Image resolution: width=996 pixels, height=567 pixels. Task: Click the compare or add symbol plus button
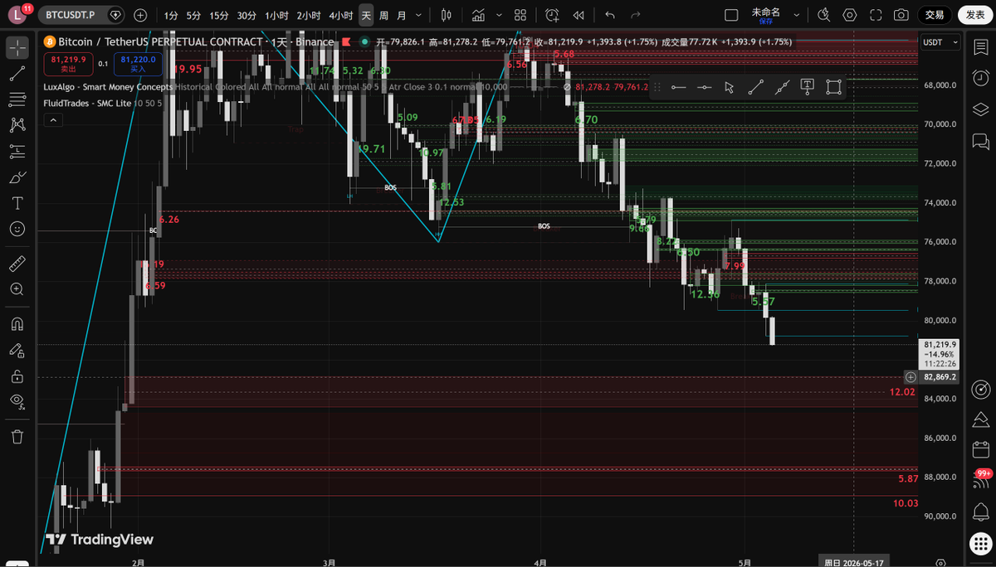point(140,15)
